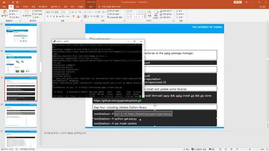Toggle Underline formatting in Font group

[54, 16]
